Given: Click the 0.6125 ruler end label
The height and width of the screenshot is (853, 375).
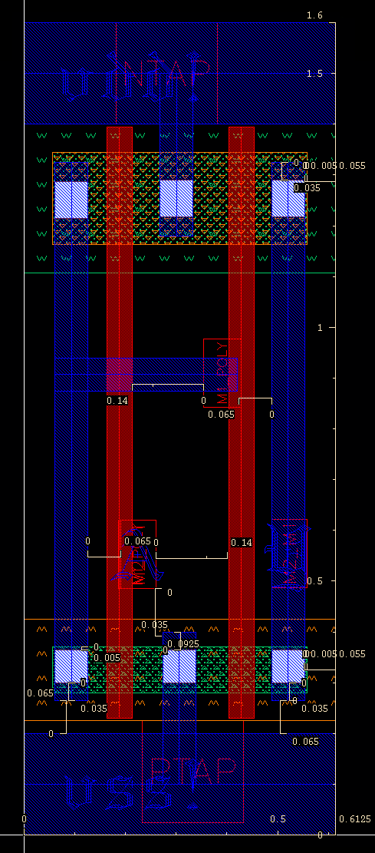Looking at the screenshot, I should coord(355,818).
